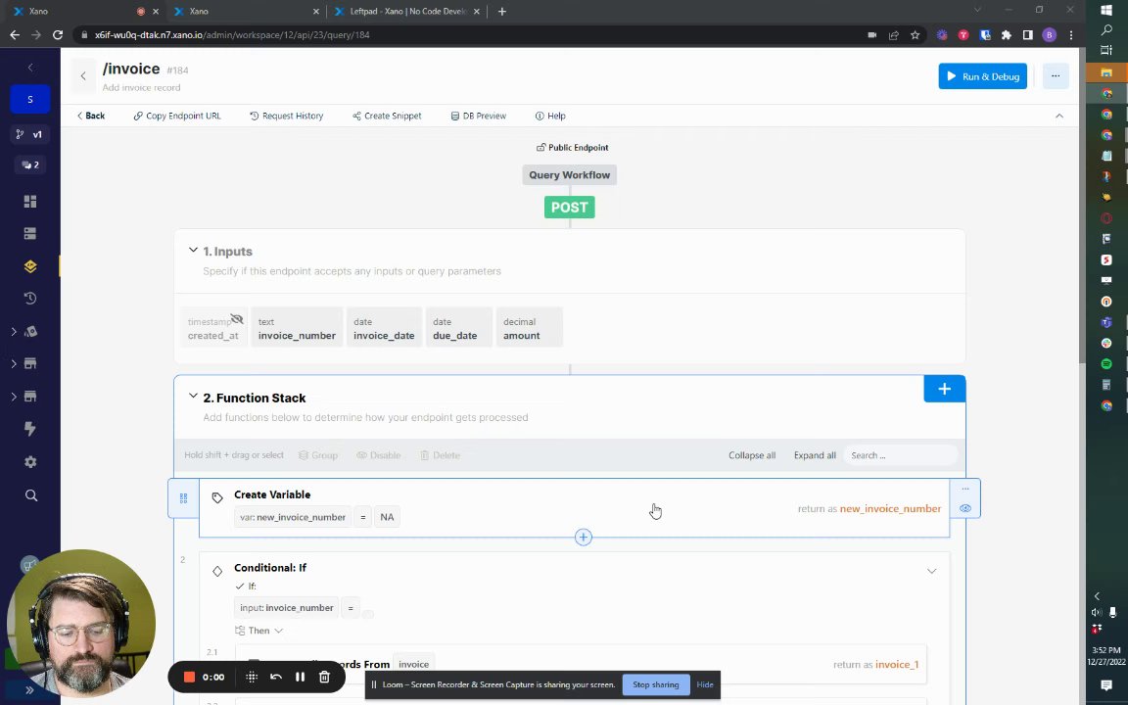
Task: Click the diamond icon beside Conditional: If
Action: coord(217,571)
